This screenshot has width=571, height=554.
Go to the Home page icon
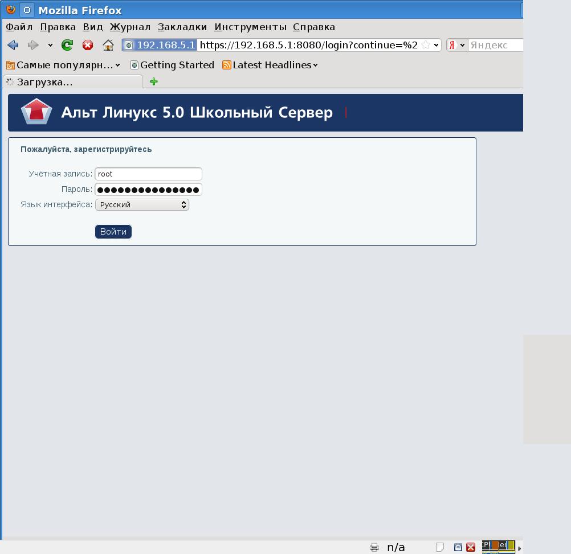click(x=108, y=45)
